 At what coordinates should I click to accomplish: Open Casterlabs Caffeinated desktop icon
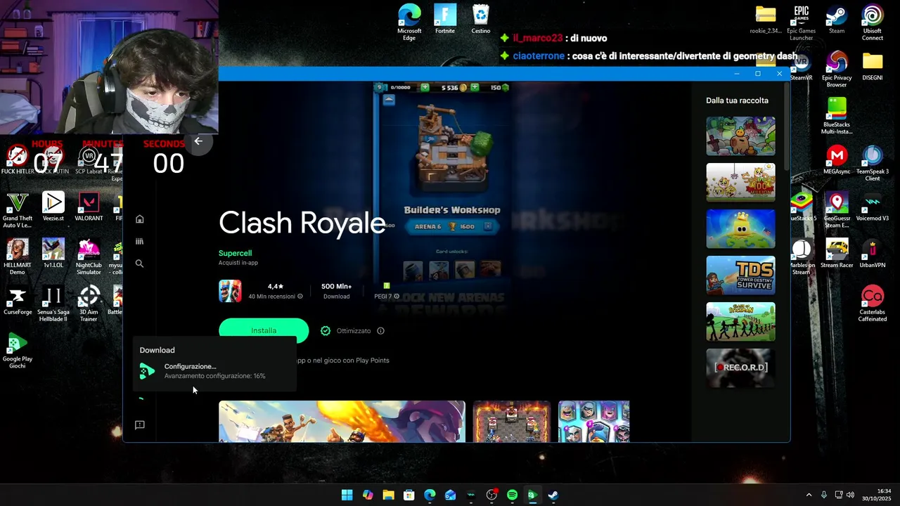[873, 304]
